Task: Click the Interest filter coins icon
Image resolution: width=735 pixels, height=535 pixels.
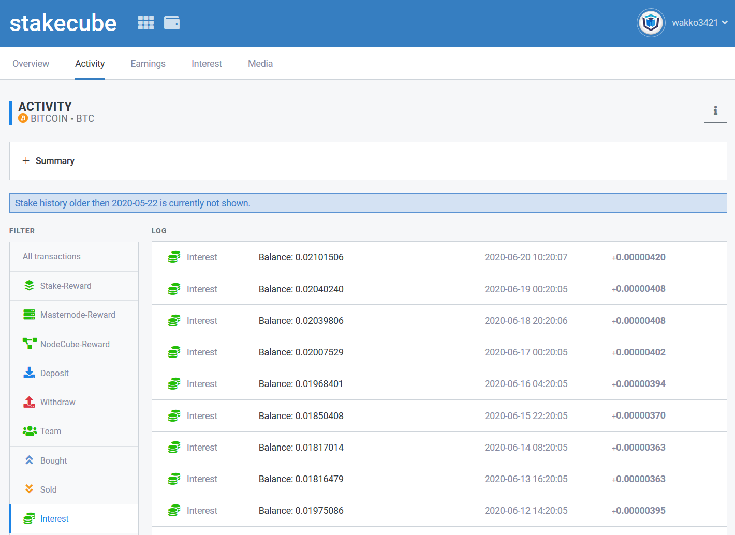Action: click(x=30, y=518)
